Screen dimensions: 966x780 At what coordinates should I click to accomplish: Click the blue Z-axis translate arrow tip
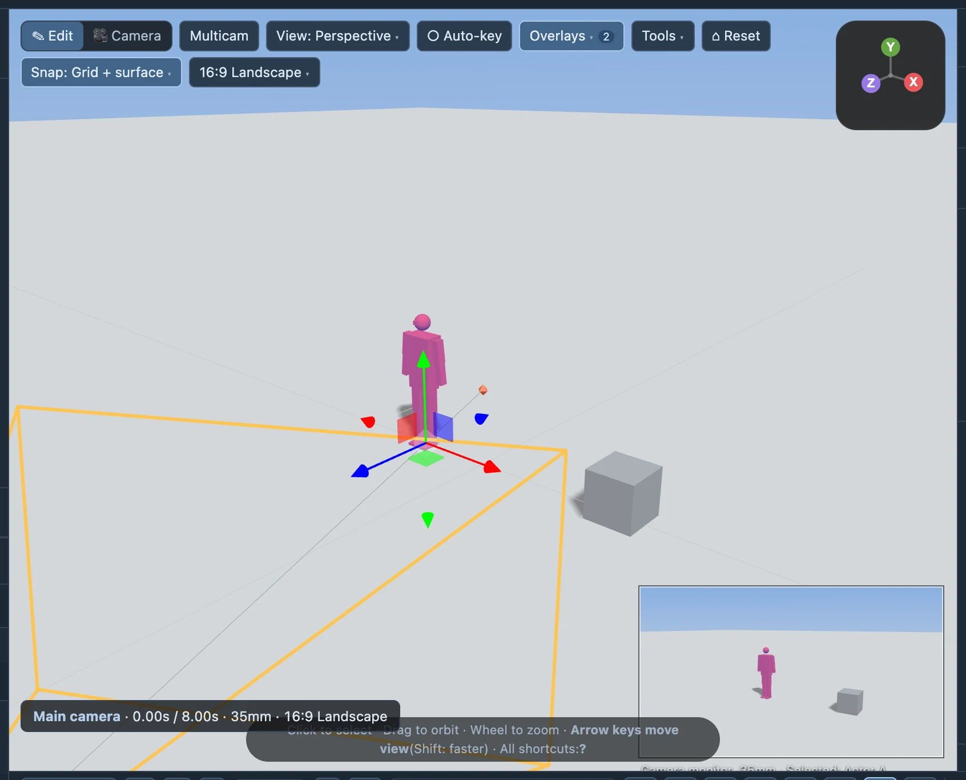click(360, 471)
